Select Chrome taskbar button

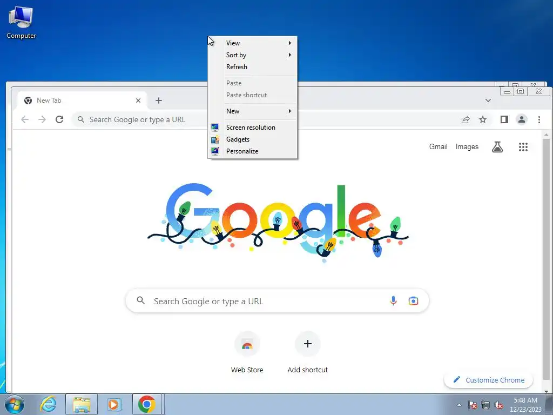[147, 404]
